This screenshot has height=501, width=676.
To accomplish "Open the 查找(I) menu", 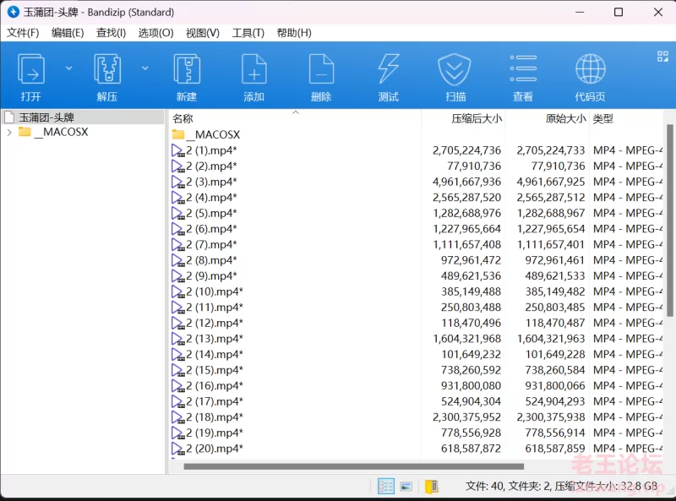I will pyautogui.click(x=111, y=33).
